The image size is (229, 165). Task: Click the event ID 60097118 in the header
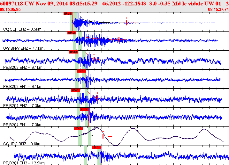tap(11, 4)
